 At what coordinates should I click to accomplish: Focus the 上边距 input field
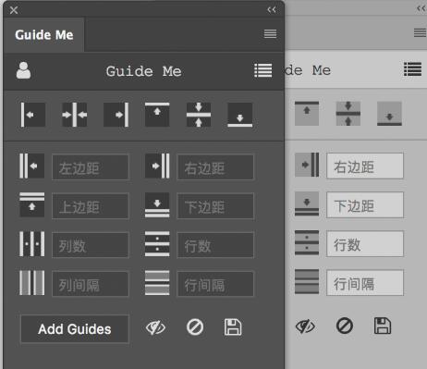click(91, 206)
